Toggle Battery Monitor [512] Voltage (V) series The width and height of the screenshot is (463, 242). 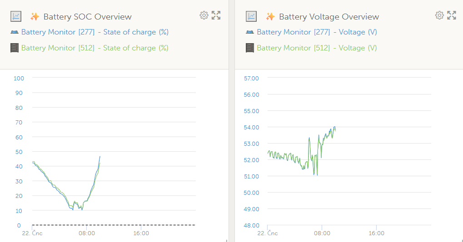[x=317, y=48]
